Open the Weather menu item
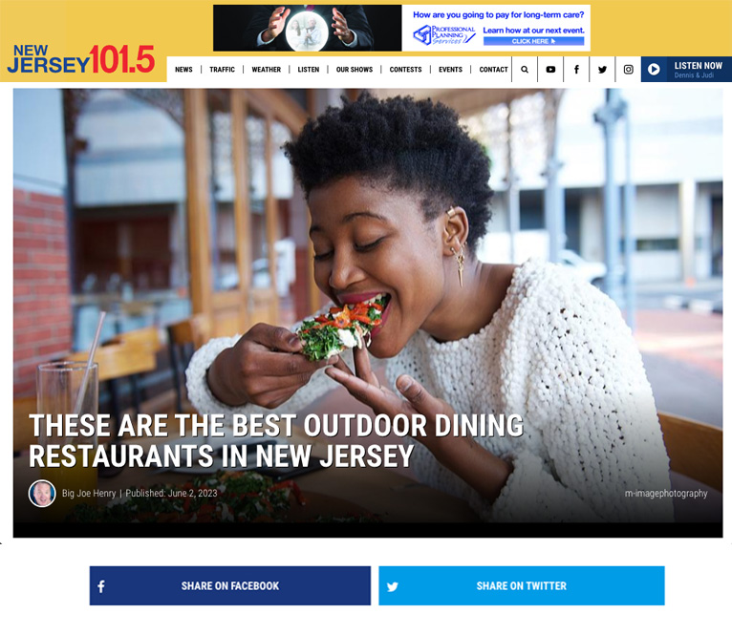Image resolution: width=732 pixels, height=635 pixels. (266, 70)
